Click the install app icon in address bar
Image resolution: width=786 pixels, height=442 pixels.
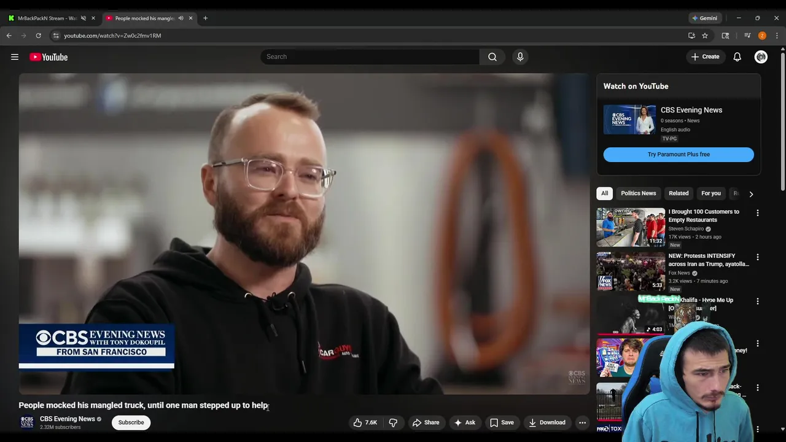click(x=691, y=36)
